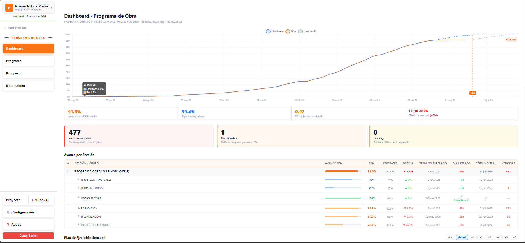Click the Hoy marker on the chart
The height and width of the screenshot is (243, 525).
[473, 93]
